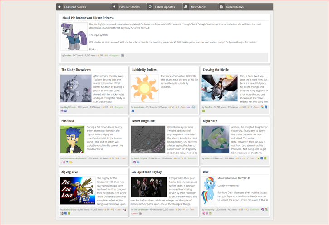Click the purple character icon in Never Forget Me footer
The image size is (329, 225).
135,162
